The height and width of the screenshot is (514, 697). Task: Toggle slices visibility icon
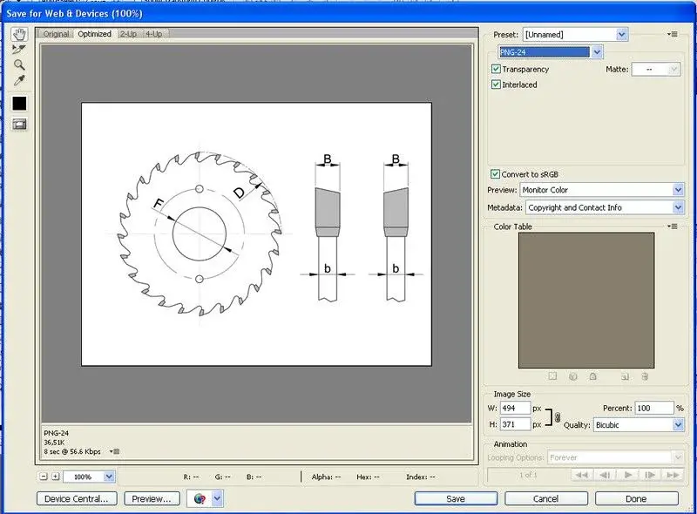[x=19, y=124]
